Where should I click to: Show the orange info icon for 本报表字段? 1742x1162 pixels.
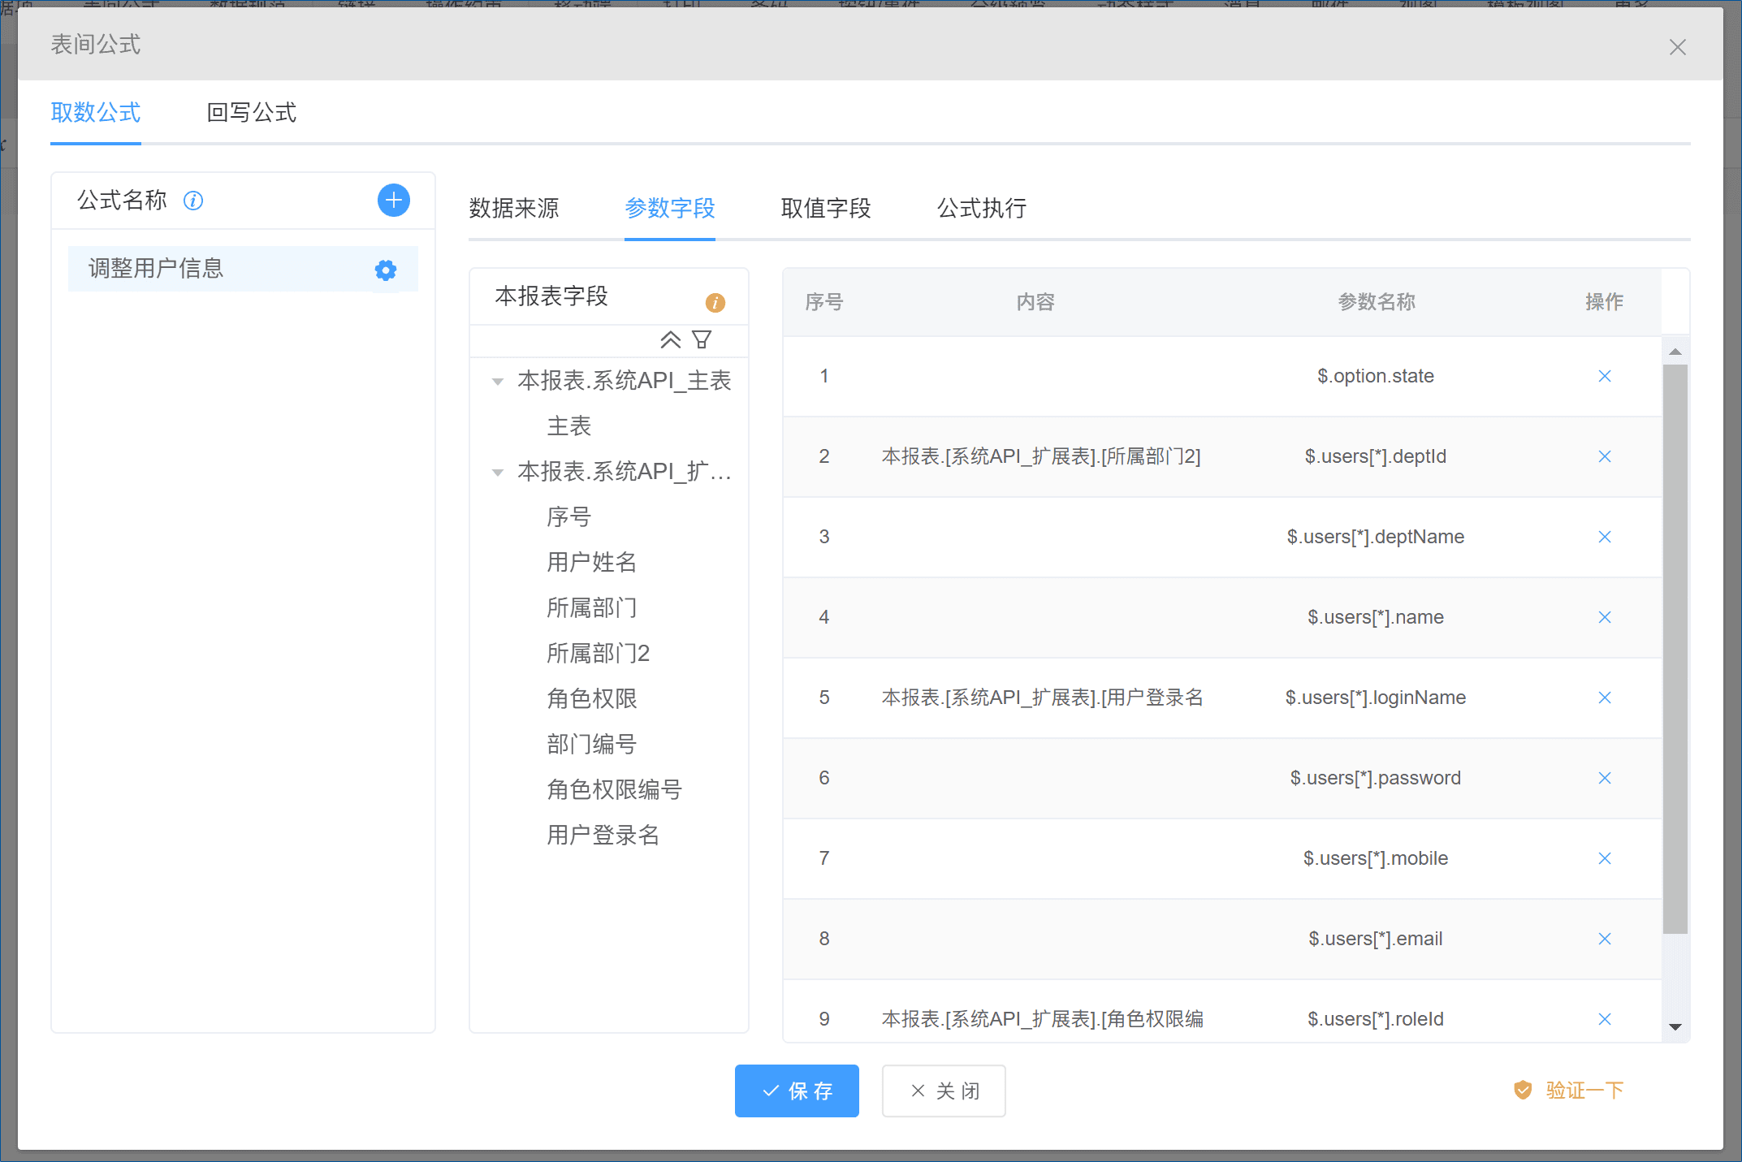[x=715, y=303]
